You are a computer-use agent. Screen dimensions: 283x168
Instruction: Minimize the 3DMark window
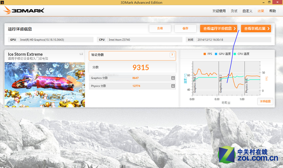pyautogui.click(x=264, y=2)
